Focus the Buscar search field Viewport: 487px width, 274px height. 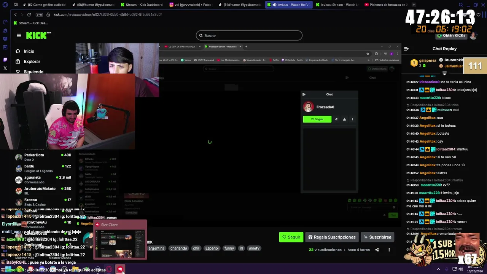pos(249,35)
